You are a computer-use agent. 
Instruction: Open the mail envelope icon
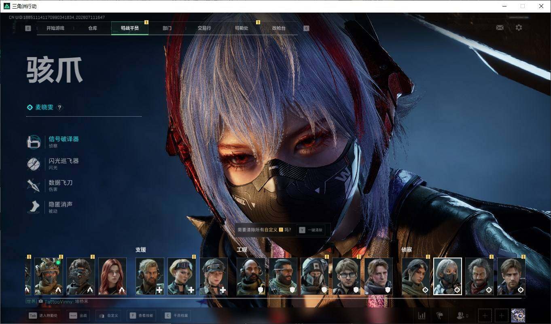[x=500, y=28]
